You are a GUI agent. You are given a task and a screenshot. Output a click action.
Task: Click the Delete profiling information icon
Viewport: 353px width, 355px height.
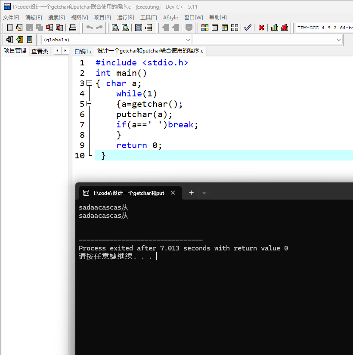(285, 28)
